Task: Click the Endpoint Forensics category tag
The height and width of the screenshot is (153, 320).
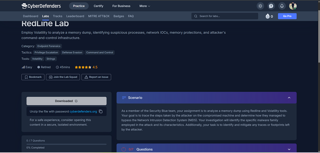Action: pos(49,46)
